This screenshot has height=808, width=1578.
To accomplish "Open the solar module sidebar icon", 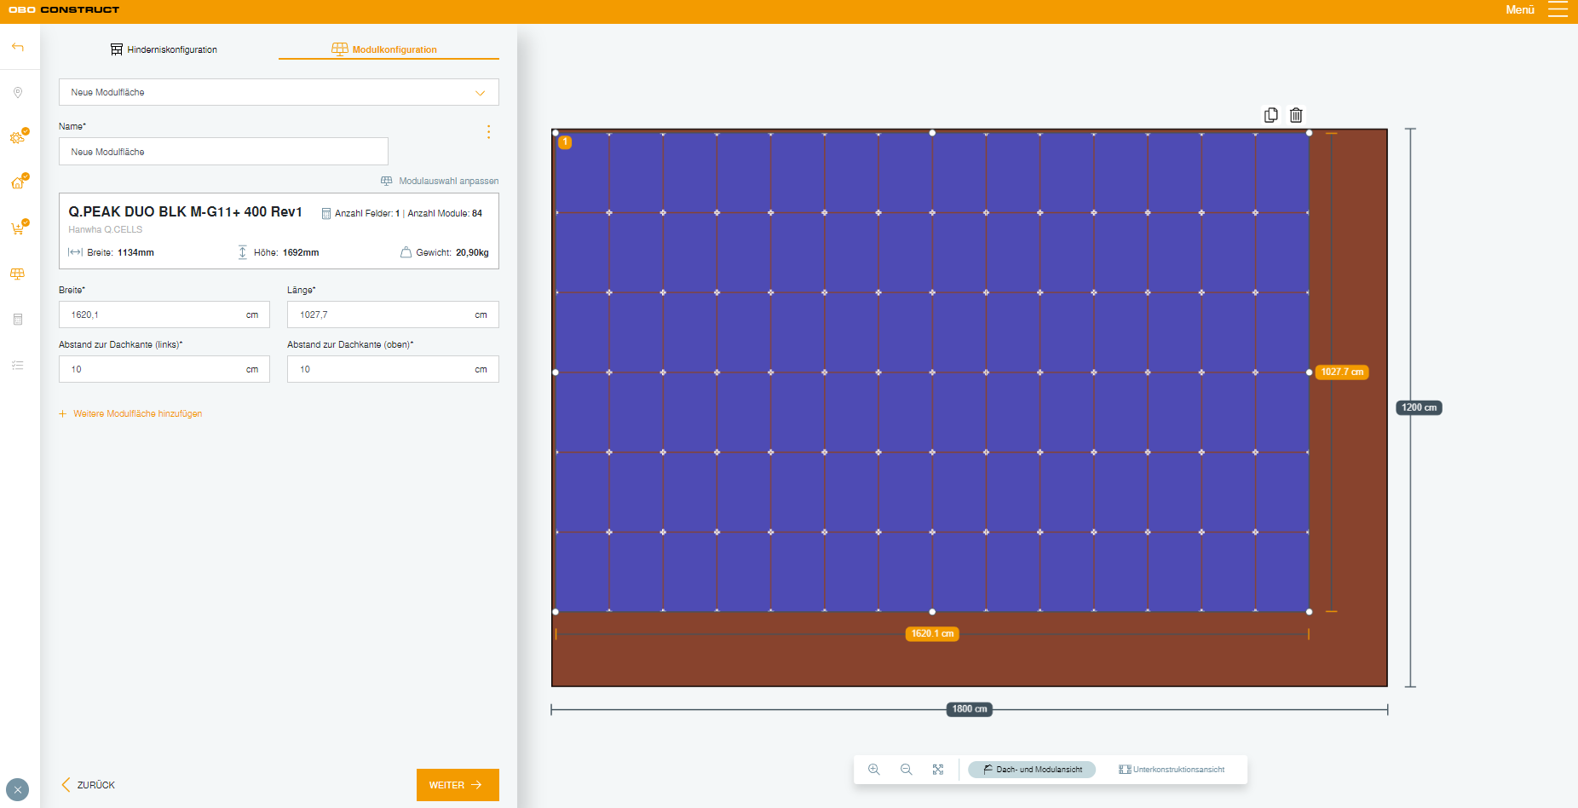I will [18, 274].
